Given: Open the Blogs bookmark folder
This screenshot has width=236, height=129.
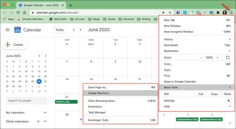Looking at the screenshot, I should (x=94, y=19).
